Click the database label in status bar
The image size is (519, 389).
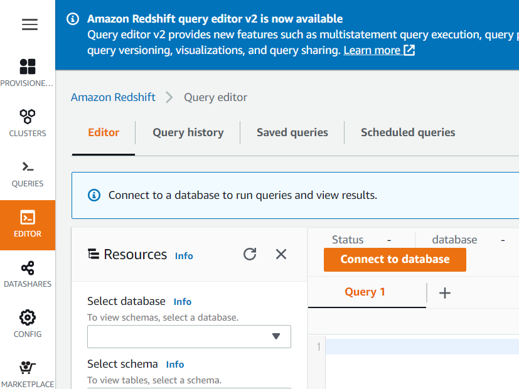454,240
